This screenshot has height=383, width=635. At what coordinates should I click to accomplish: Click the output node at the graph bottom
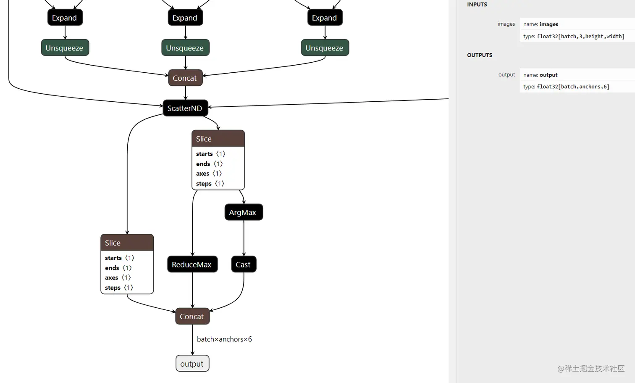click(x=192, y=364)
